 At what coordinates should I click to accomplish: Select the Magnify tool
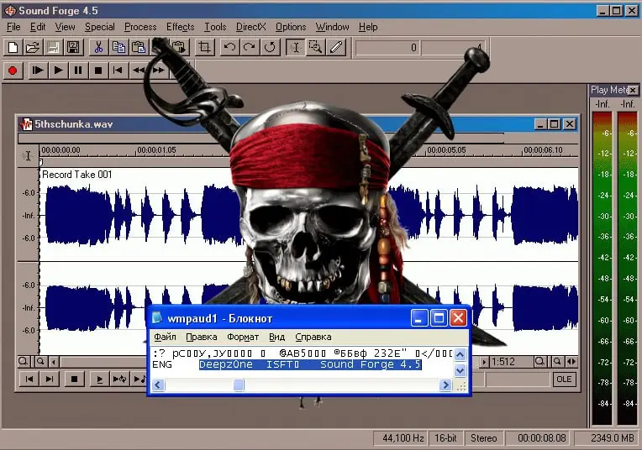click(x=316, y=48)
